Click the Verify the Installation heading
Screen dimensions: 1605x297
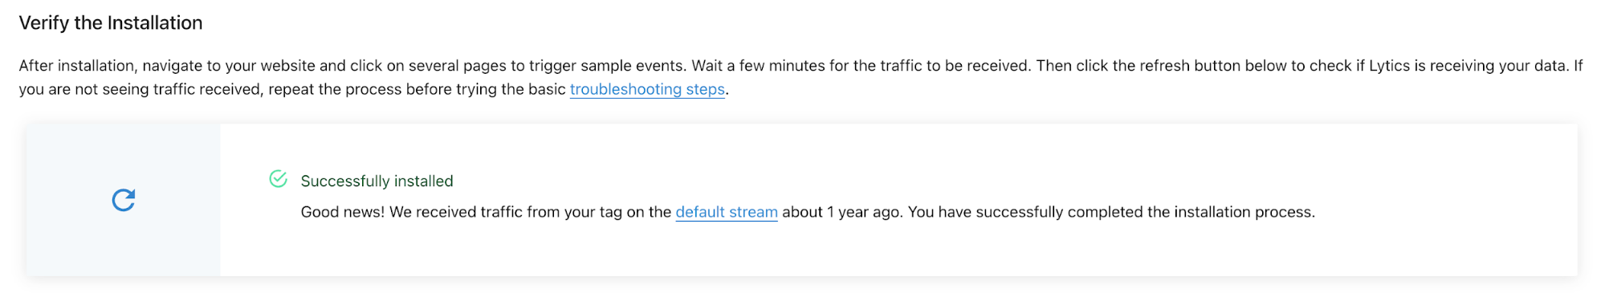[x=111, y=22]
